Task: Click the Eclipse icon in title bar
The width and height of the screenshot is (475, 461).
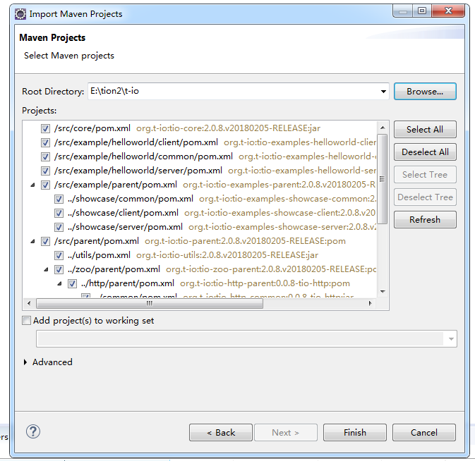Action: click(20, 14)
